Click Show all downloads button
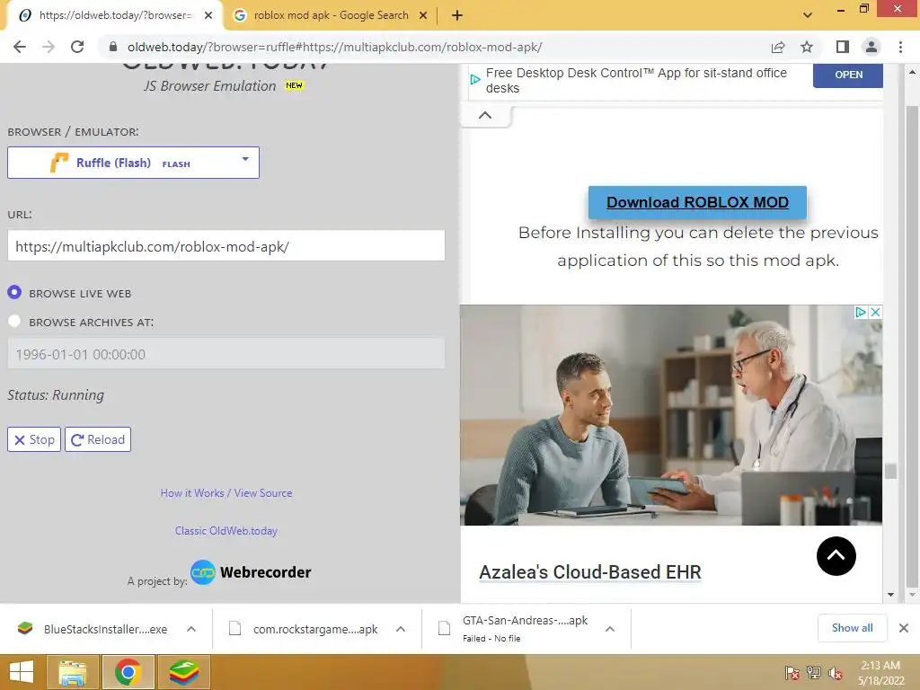This screenshot has height=690, width=920. pos(852,628)
